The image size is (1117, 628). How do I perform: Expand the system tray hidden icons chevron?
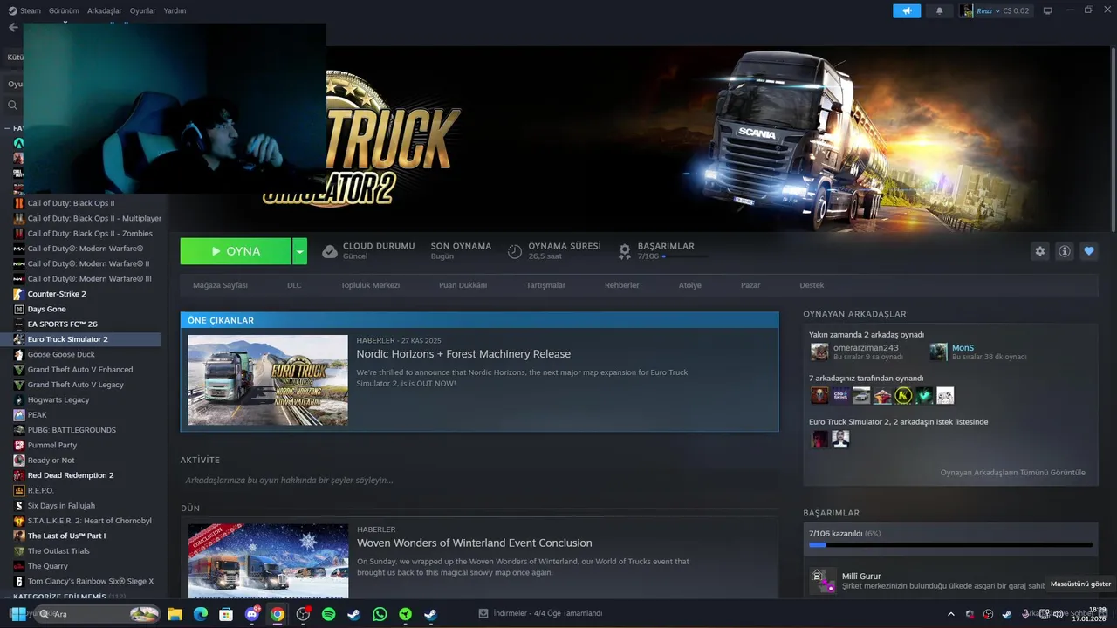952,614
